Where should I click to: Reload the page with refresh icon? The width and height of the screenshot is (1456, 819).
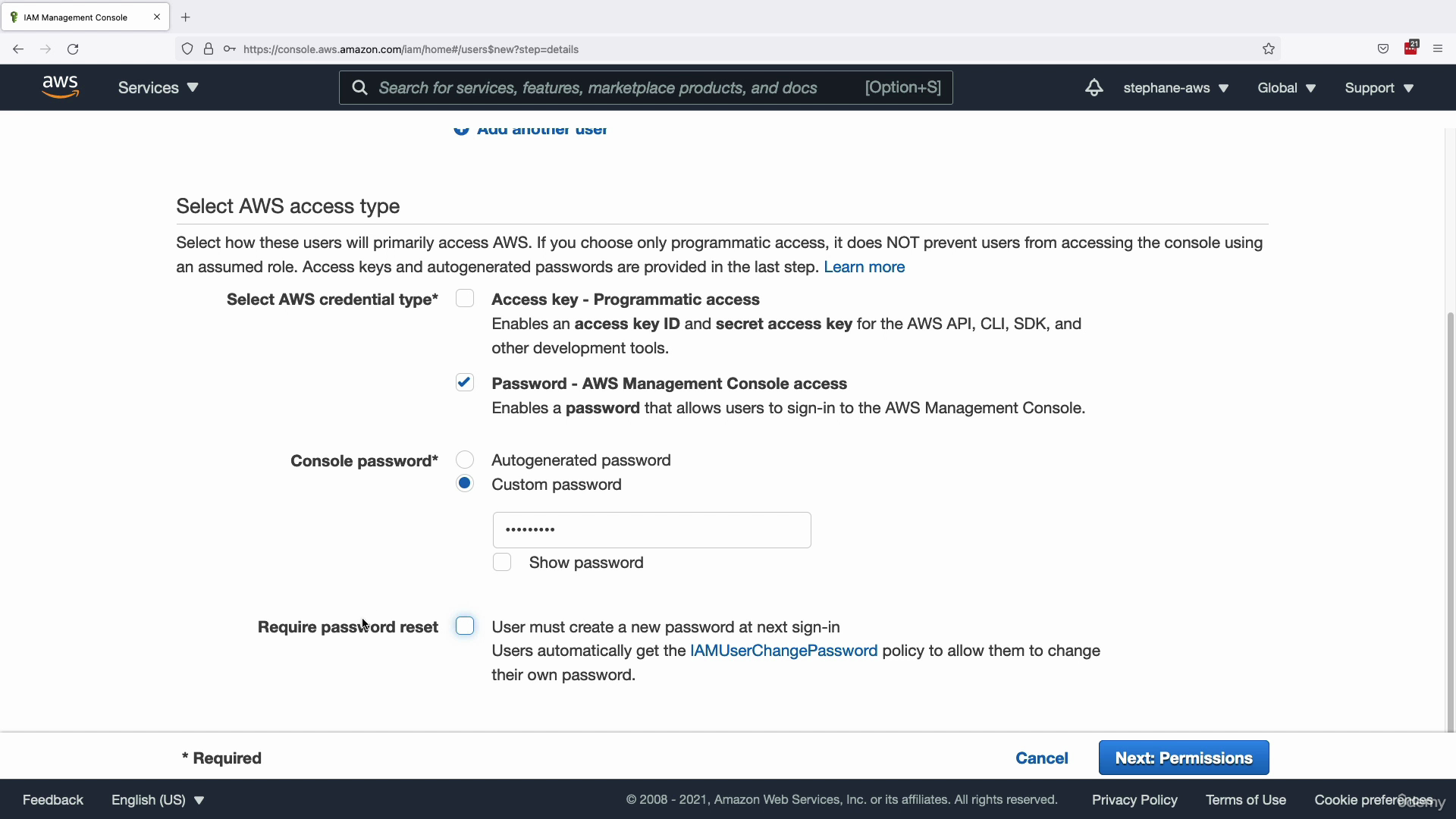(73, 49)
